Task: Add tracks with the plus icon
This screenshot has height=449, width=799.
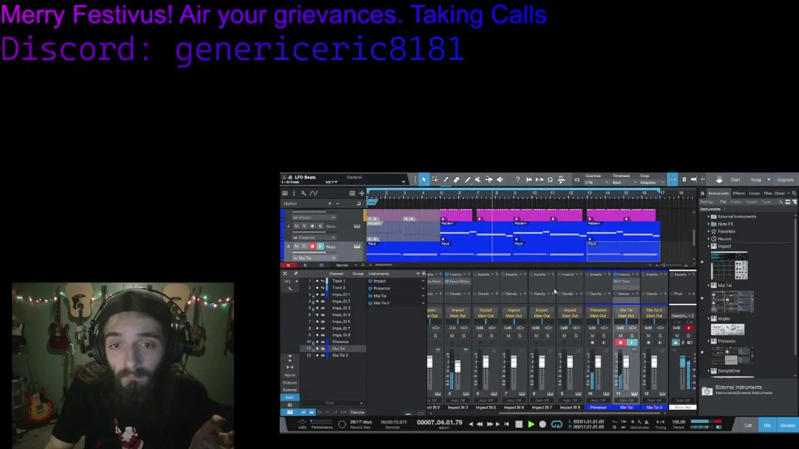Action: point(361,193)
